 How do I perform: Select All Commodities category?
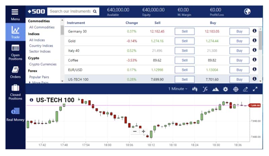(x=42, y=27)
